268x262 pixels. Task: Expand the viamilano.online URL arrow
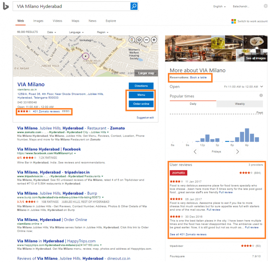click(x=41, y=224)
